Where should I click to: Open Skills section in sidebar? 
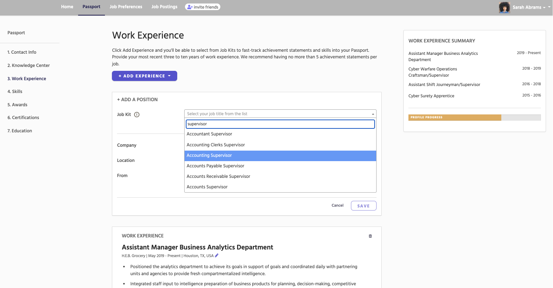point(15,91)
